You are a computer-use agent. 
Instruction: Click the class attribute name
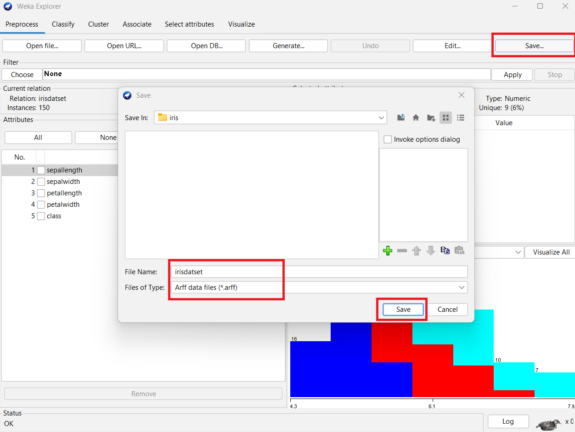click(x=54, y=216)
